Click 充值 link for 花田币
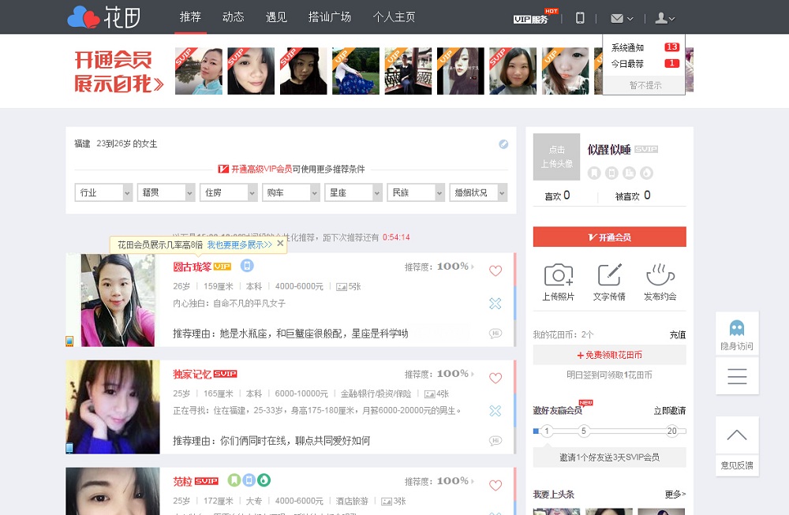789x515 pixels. (x=677, y=334)
